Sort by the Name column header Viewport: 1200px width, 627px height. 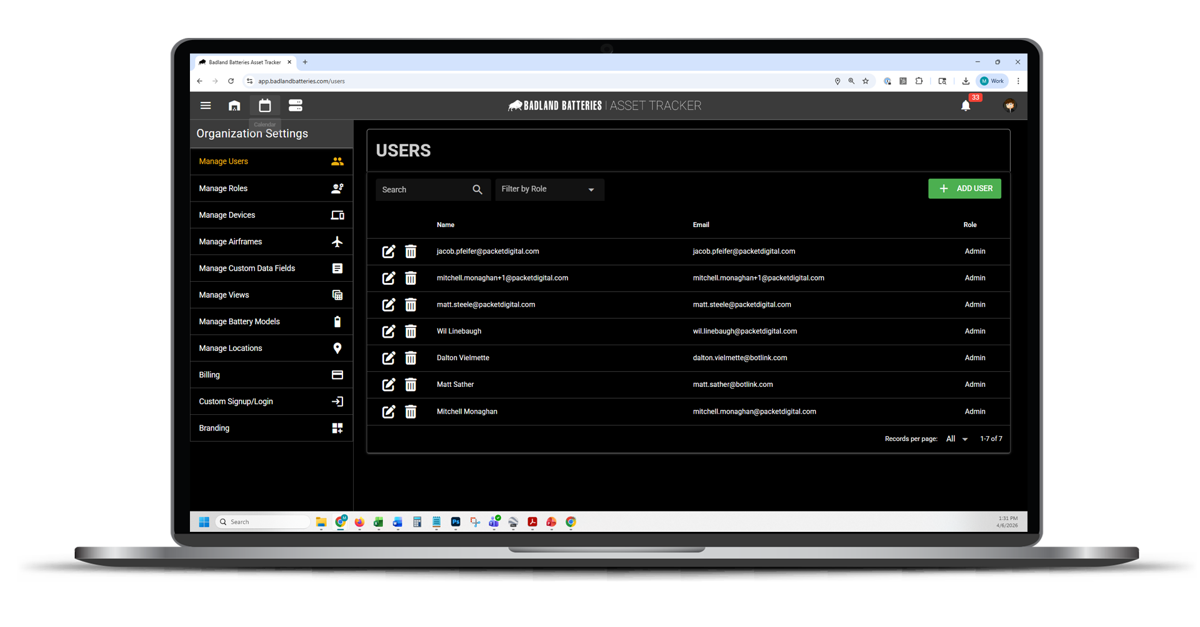[445, 225]
